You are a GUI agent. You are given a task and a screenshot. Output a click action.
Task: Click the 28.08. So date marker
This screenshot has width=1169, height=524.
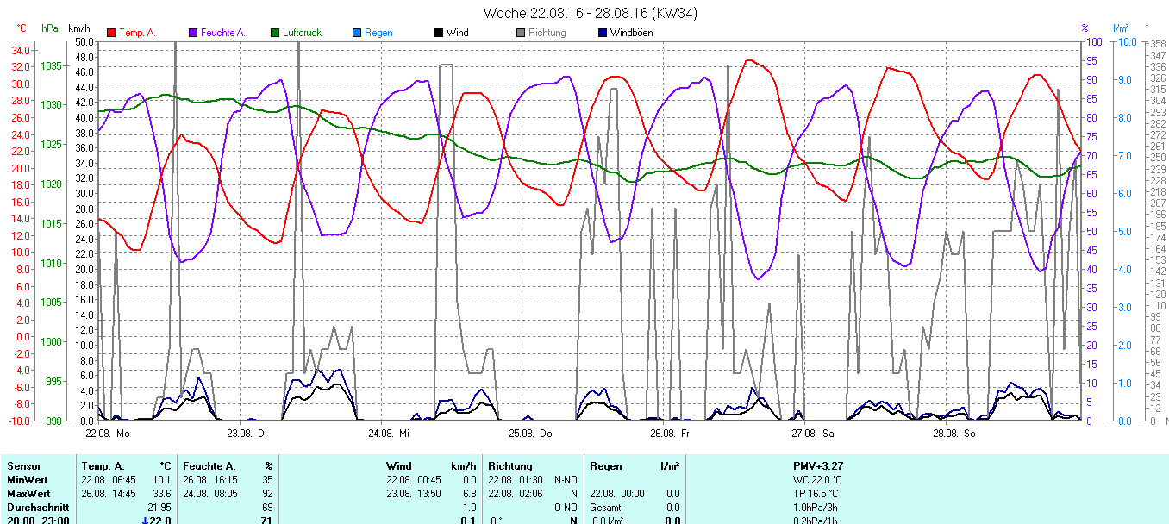tap(957, 434)
